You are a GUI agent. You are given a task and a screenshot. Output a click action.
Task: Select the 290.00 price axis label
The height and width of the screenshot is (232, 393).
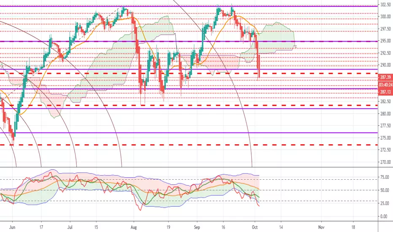coord(385,65)
